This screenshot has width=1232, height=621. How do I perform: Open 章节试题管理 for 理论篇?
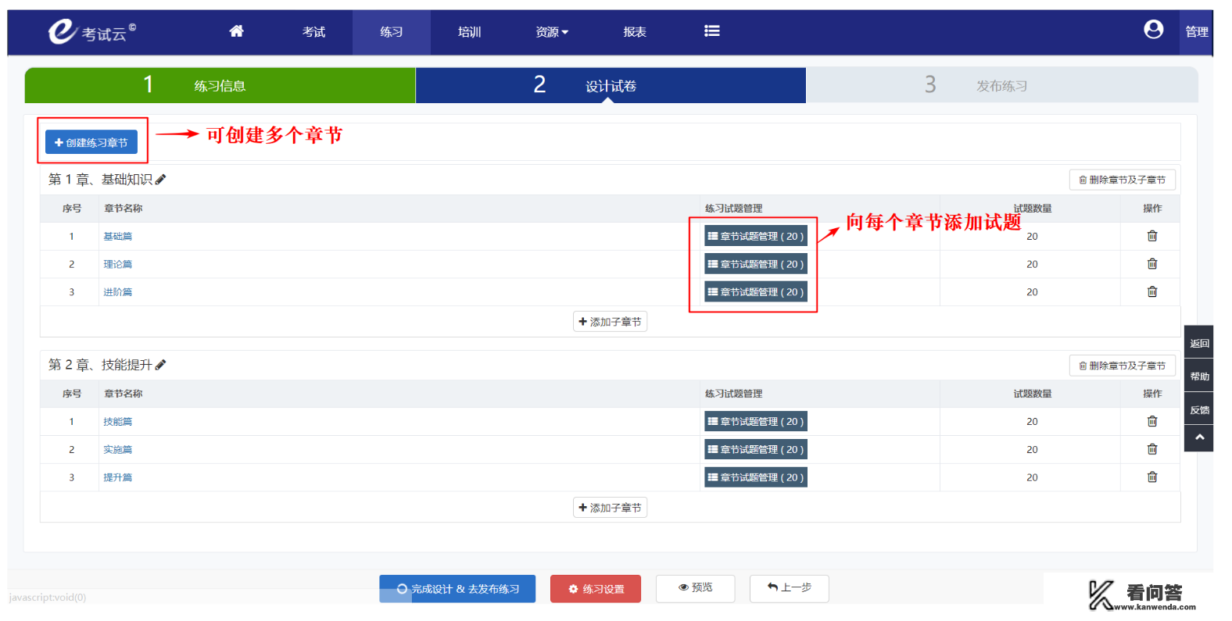(x=755, y=264)
